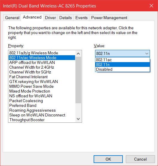The width and height of the screenshot is (158, 166).
Task: Switch to the General tab
Action: 12,18
